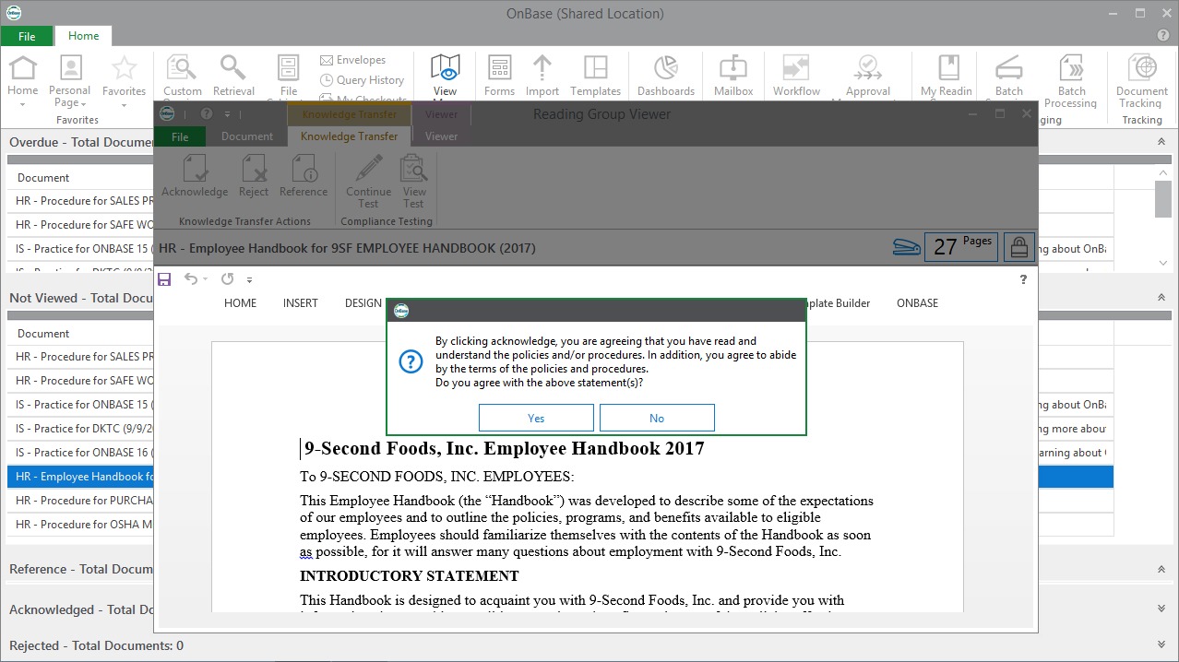Click the 27 Pages counter box

point(960,247)
